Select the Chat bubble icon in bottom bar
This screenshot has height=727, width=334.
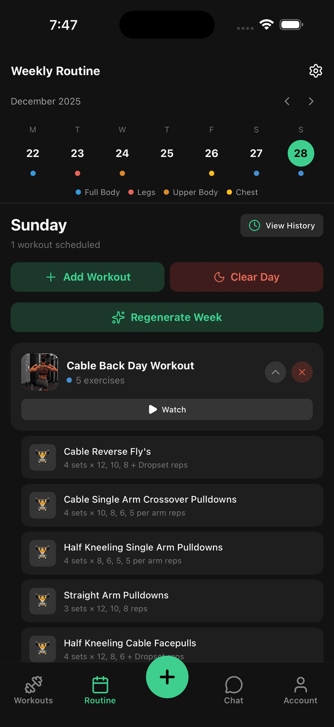[233, 685]
